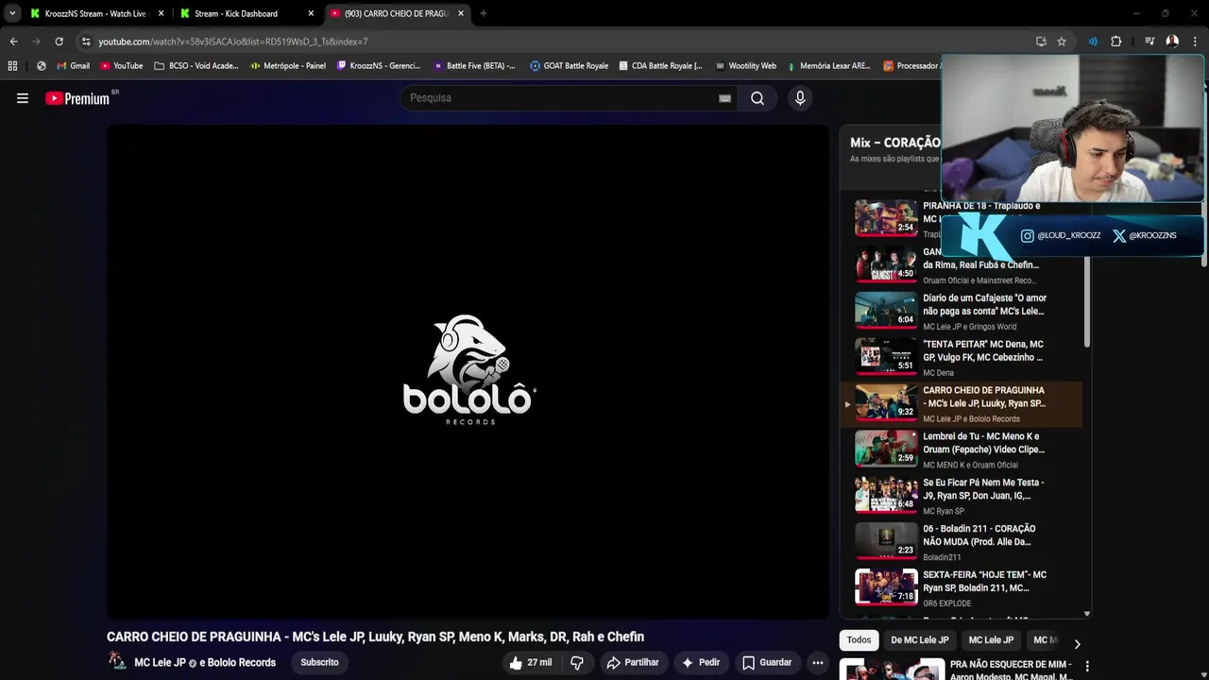Image resolution: width=1209 pixels, height=680 pixels.
Task: Open MC Lele JP channel avatar
Action: (117, 662)
